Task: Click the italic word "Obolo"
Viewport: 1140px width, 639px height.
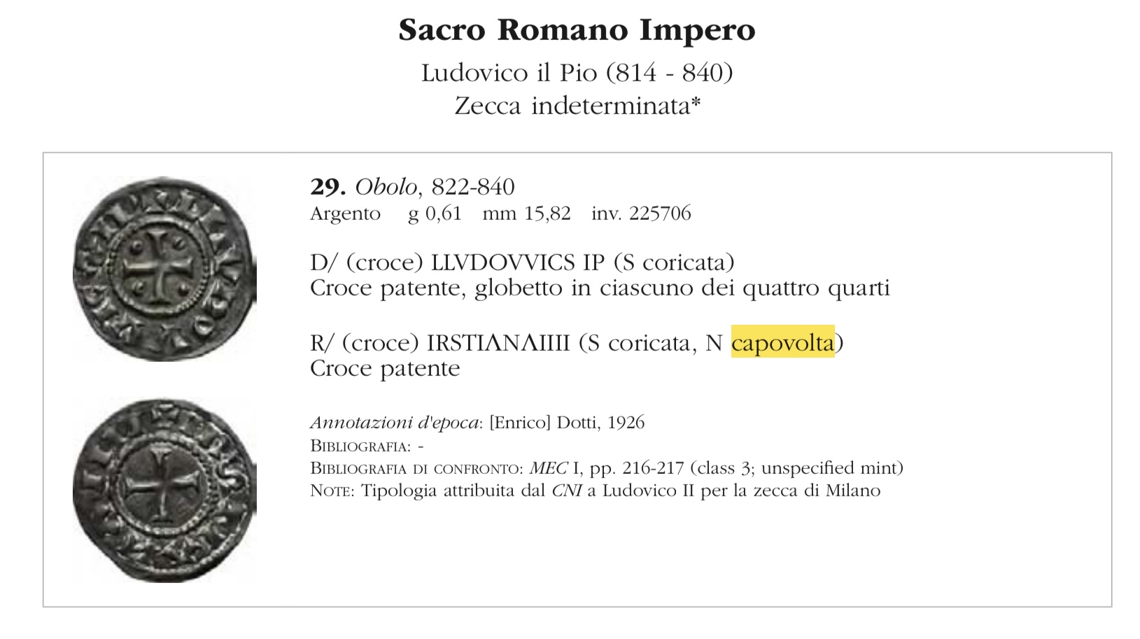Action: (x=386, y=187)
